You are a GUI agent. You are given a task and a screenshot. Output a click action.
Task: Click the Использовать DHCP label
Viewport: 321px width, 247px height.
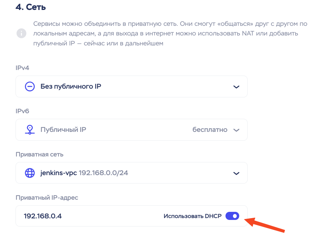[193, 216]
